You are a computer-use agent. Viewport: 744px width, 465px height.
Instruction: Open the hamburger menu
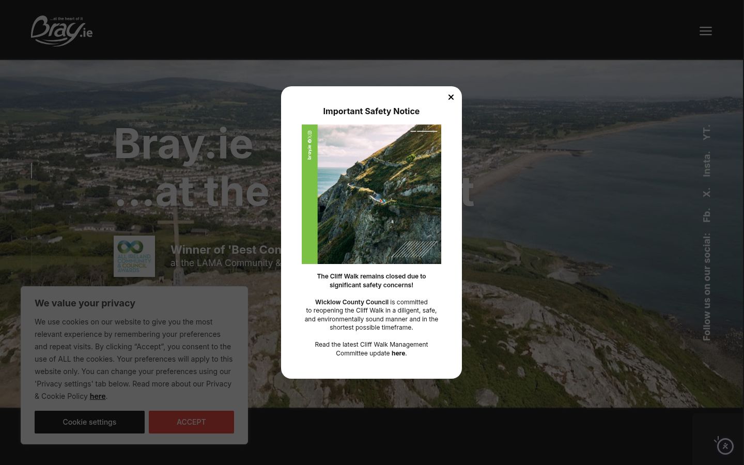tap(706, 31)
